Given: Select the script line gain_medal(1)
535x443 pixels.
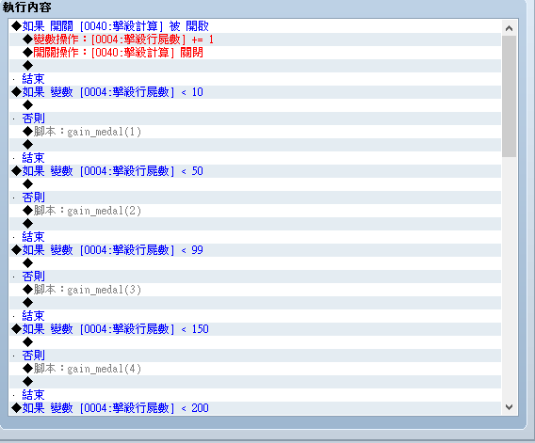Looking at the screenshot, I should coord(255,132).
